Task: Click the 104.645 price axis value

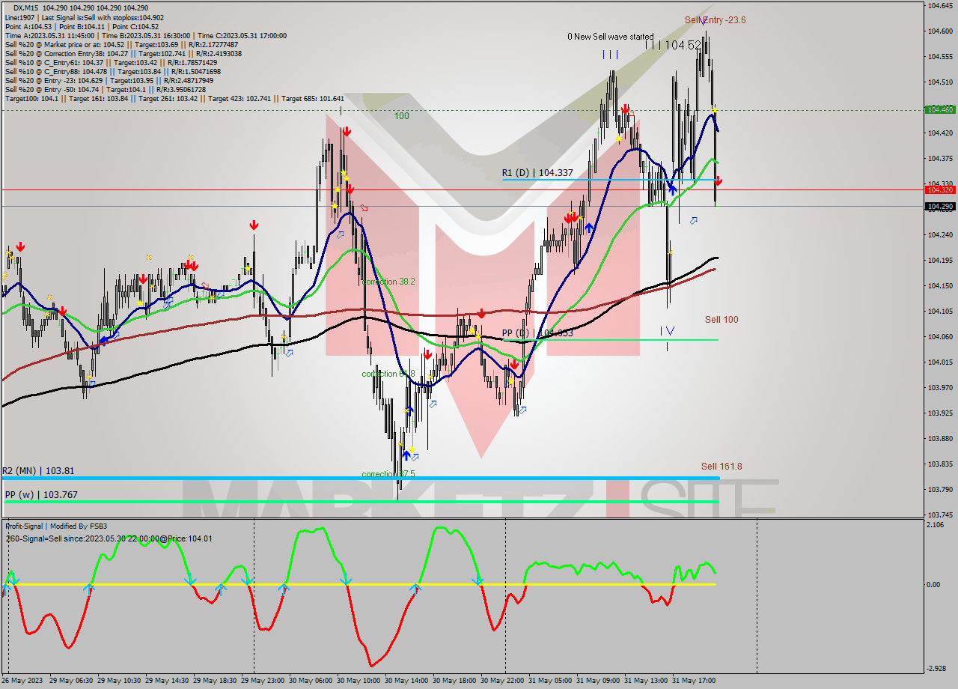Action: click(940, 6)
